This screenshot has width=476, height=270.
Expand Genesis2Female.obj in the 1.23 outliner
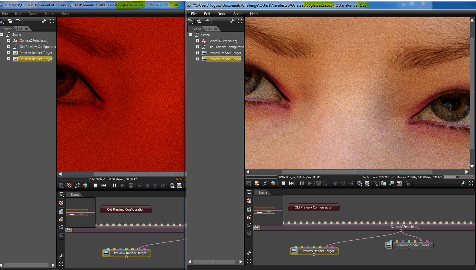197,41
